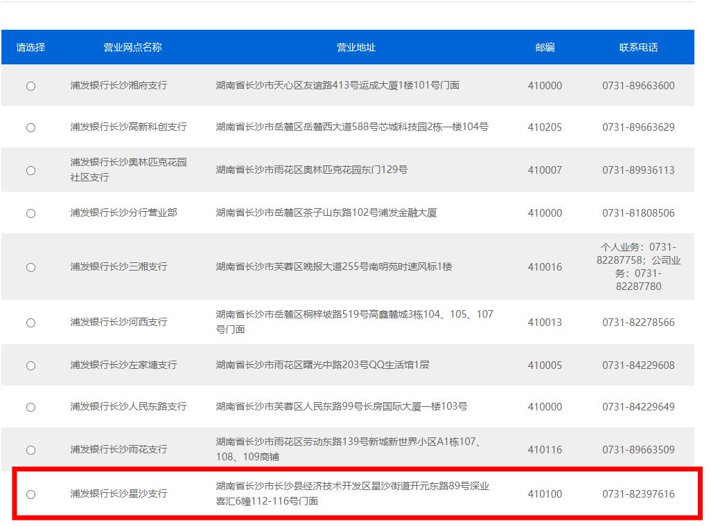Screen dimensions: 711x526
Task: Click address 人民东路99号长房国际大厦
Action: click(x=362, y=406)
